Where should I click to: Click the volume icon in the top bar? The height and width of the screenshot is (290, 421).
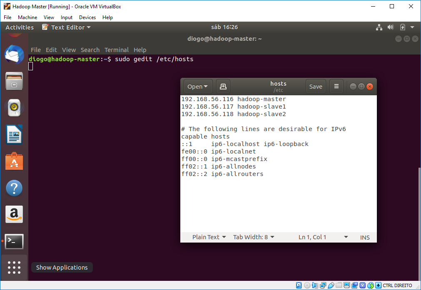coord(391,27)
